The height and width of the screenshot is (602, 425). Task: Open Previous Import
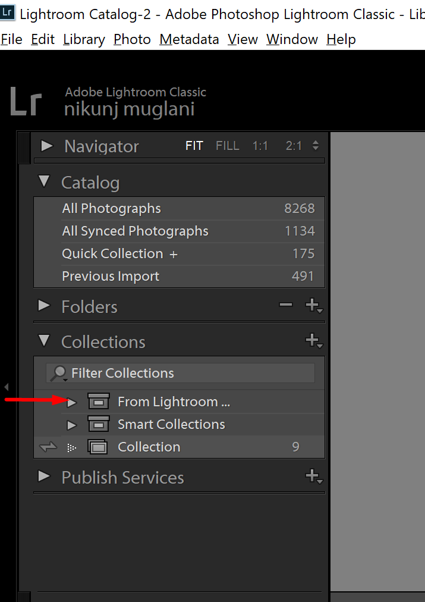pos(111,276)
